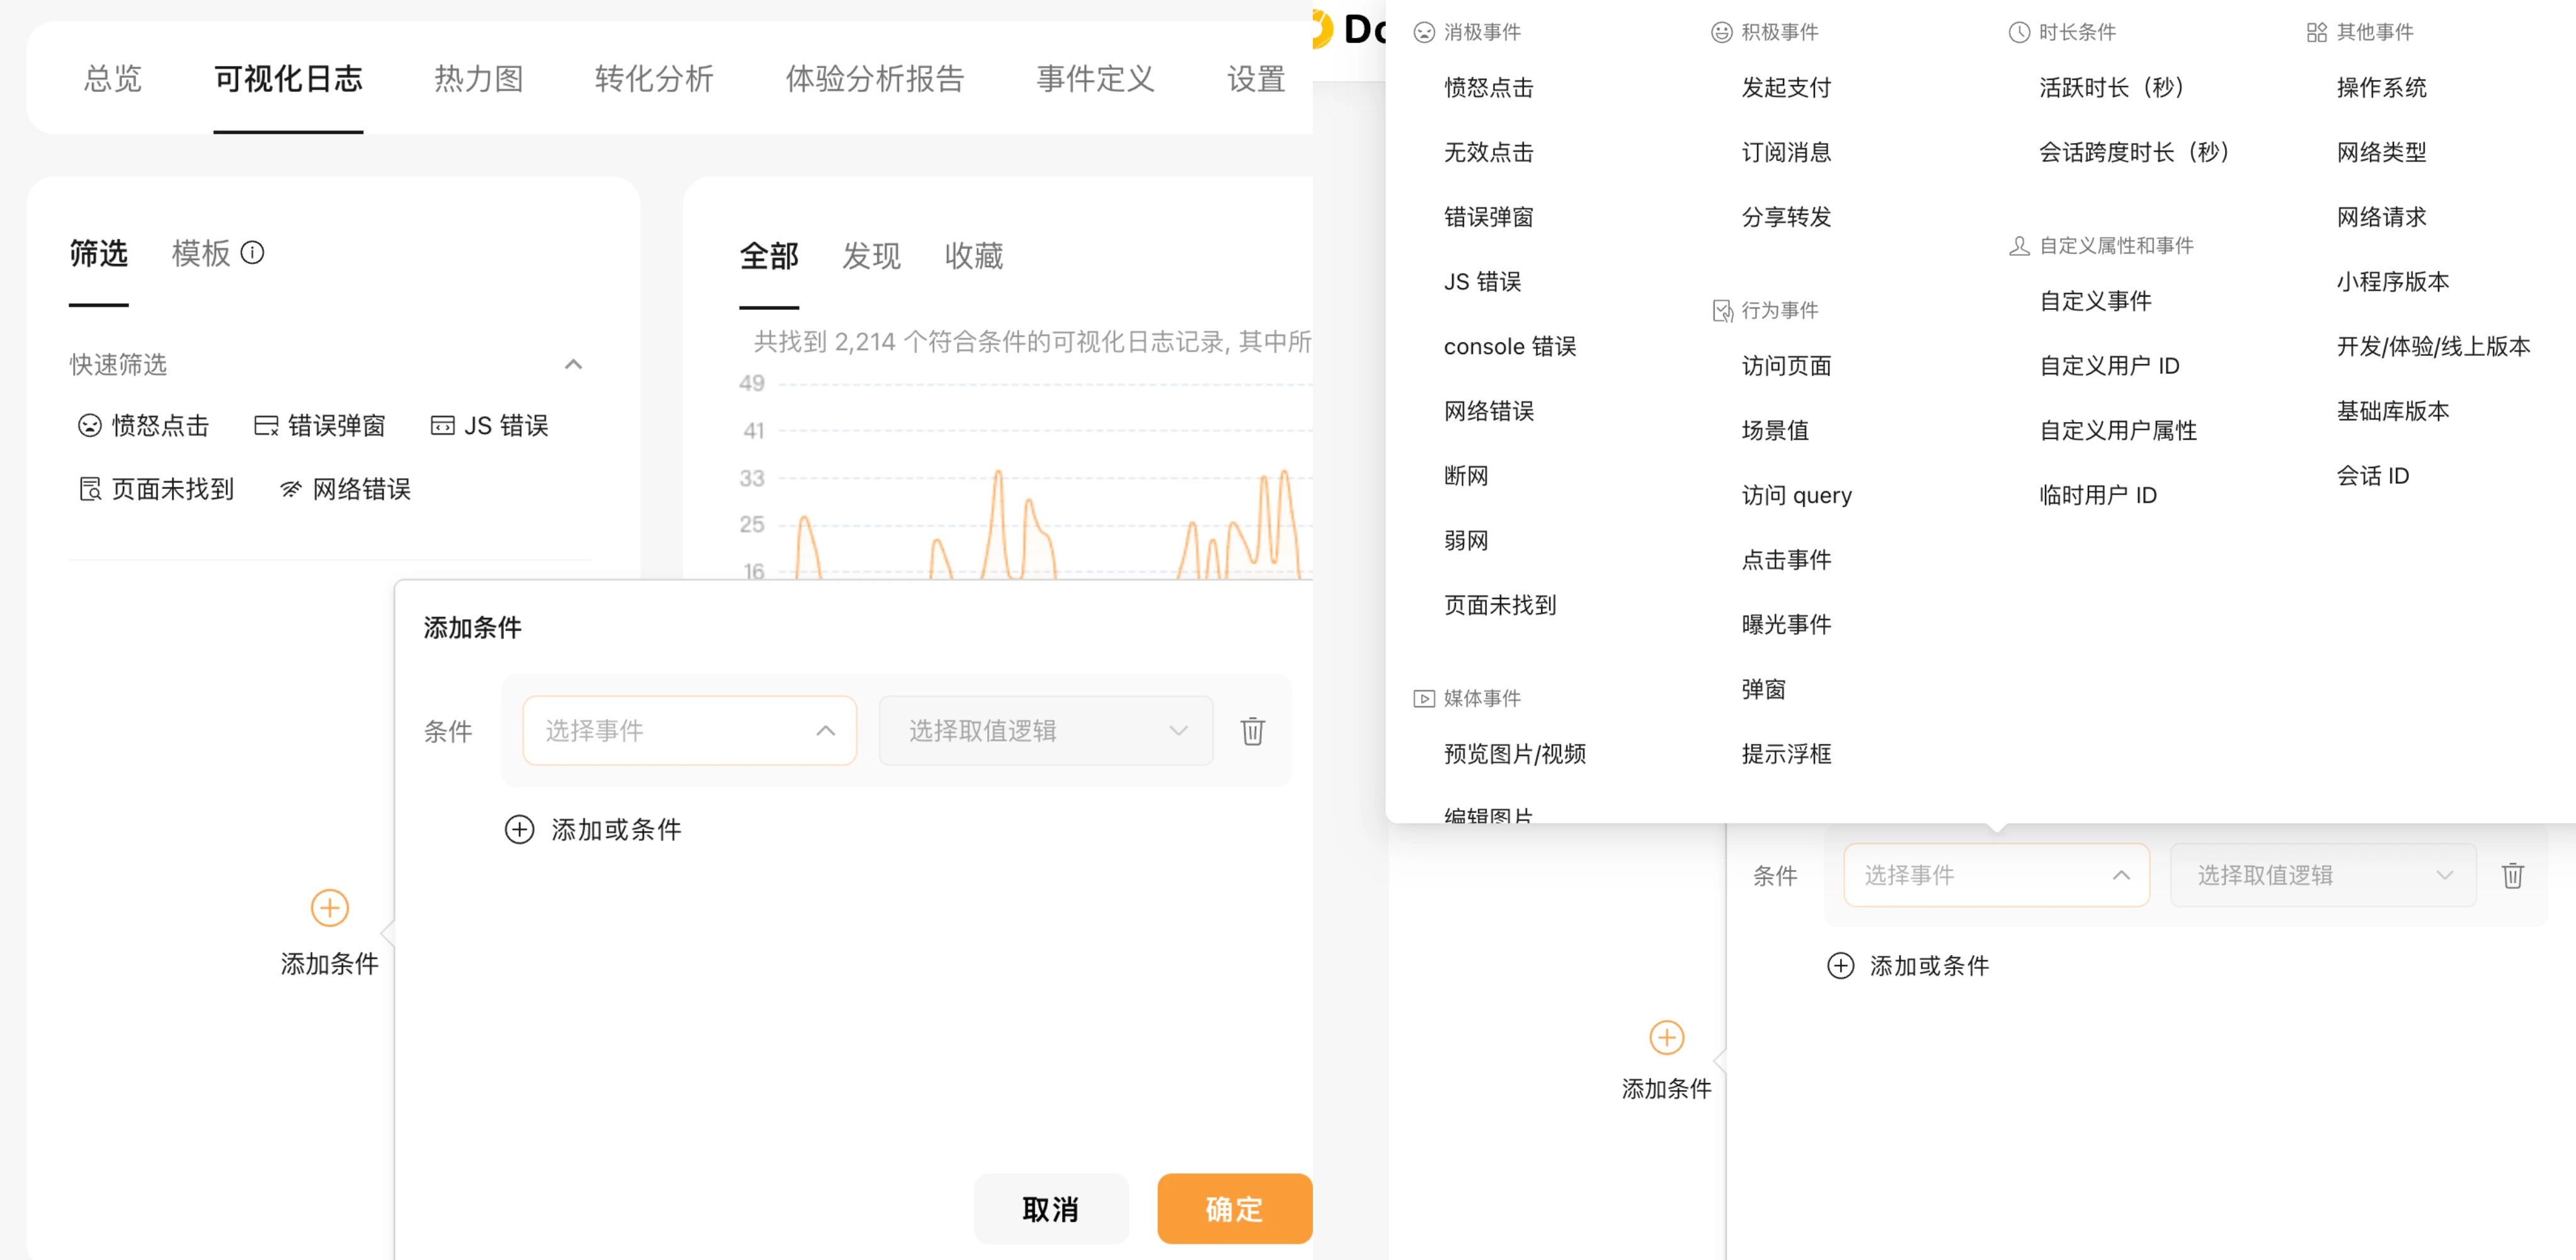Viewport: 2576px width, 1260px height.
Task: Select the JS 错误 quick filter
Action: pos(490,426)
